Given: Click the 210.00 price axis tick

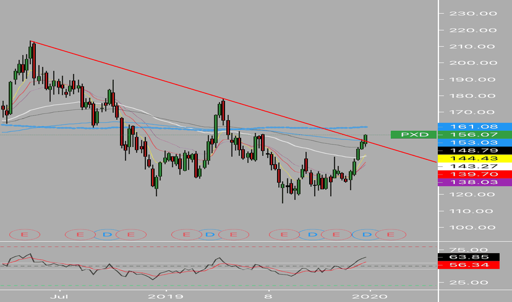Looking at the screenshot, I should coord(473,46).
